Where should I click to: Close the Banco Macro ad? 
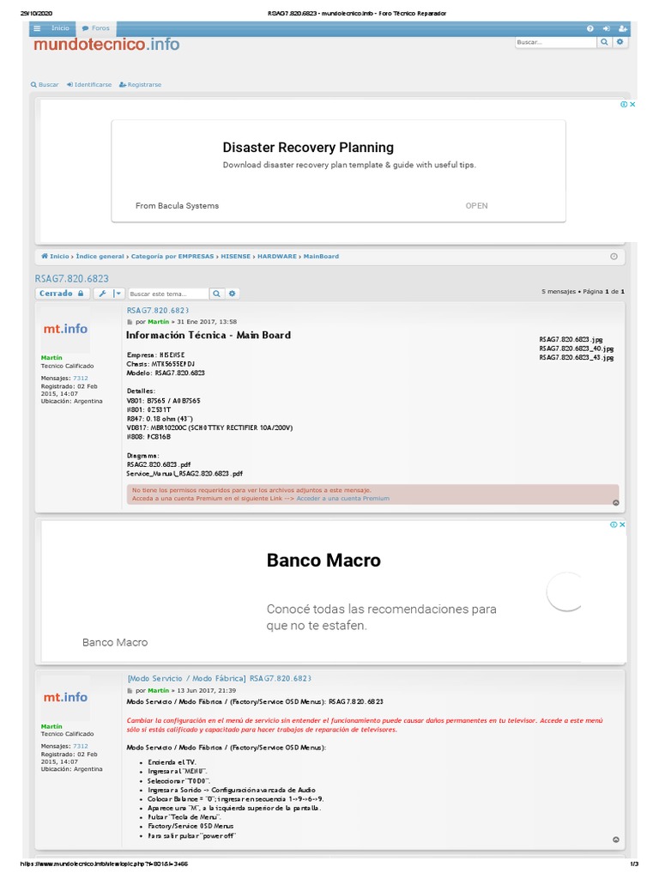[622, 524]
